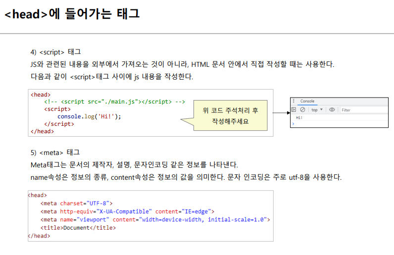Click the sentence starting 'name속성은 정보의 종류'
394x255 pixels.
(186, 177)
